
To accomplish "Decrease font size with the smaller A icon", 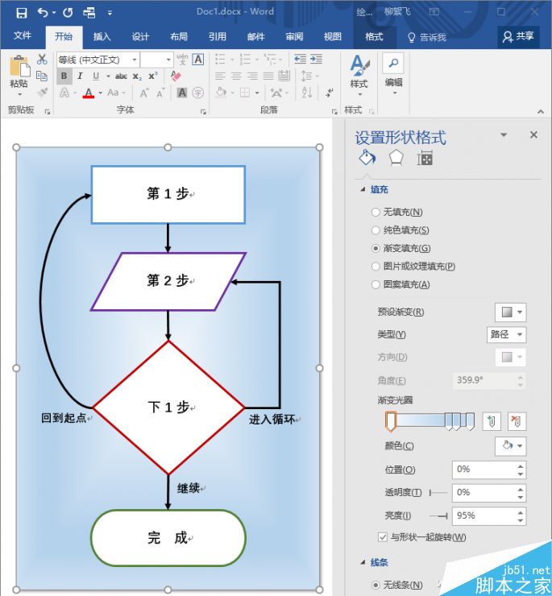I will click(160, 93).
